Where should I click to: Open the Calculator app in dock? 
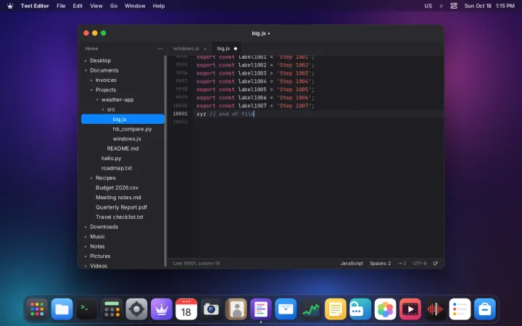tap(112, 309)
